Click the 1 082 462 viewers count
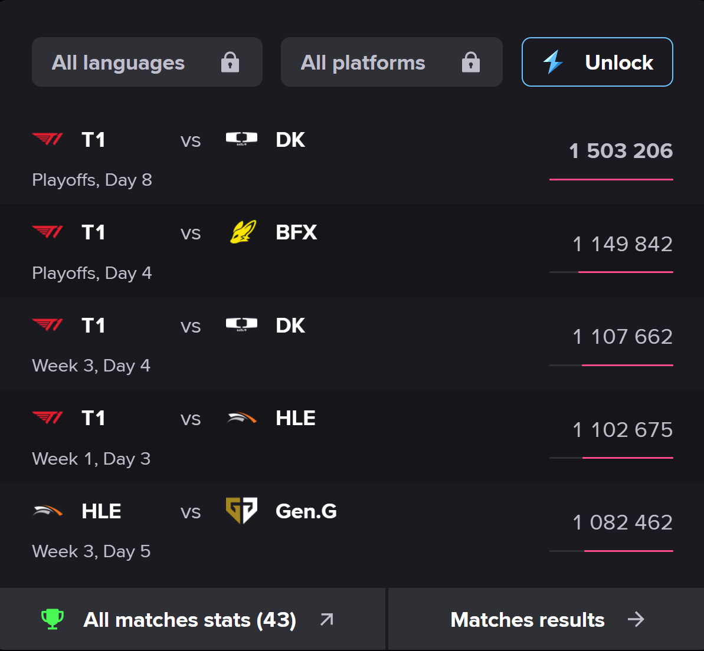Viewport: 704px width, 651px height. (x=623, y=522)
